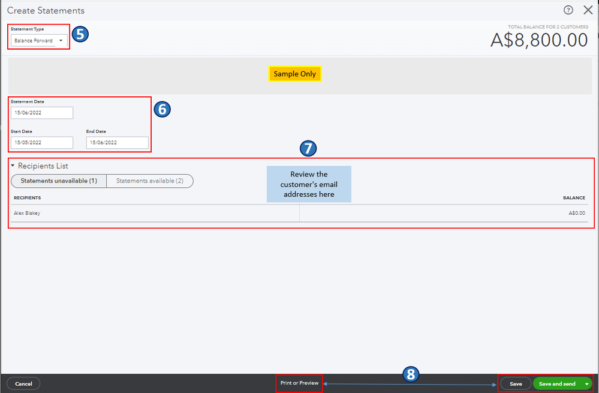Click the BALANCE column header
Viewport: 599px width, 393px height.
click(x=574, y=198)
